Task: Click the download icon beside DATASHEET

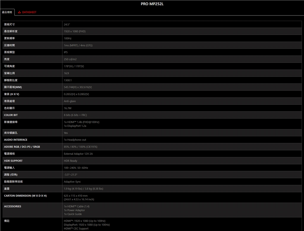Action: point(19,12)
